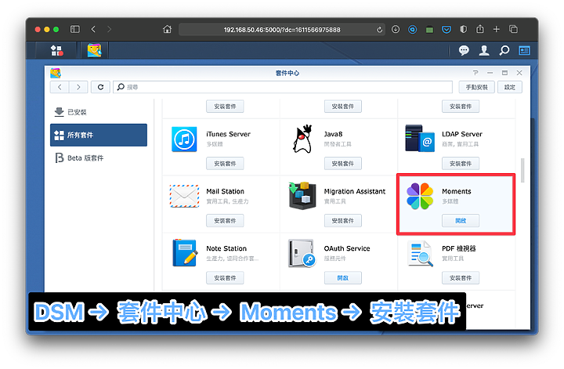Open the Moments package via 開啟
Screen dimensions: 564x369
(x=461, y=221)
